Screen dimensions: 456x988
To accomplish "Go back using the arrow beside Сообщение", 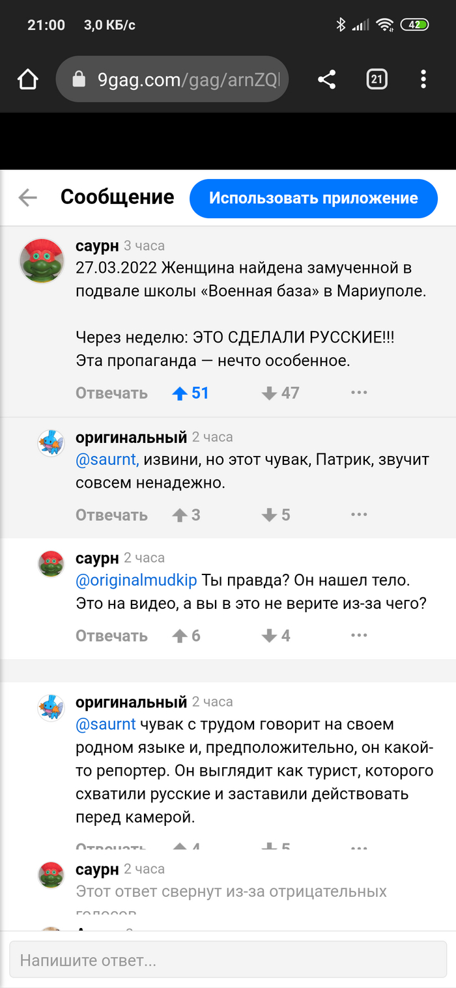I will click(27, 197).
